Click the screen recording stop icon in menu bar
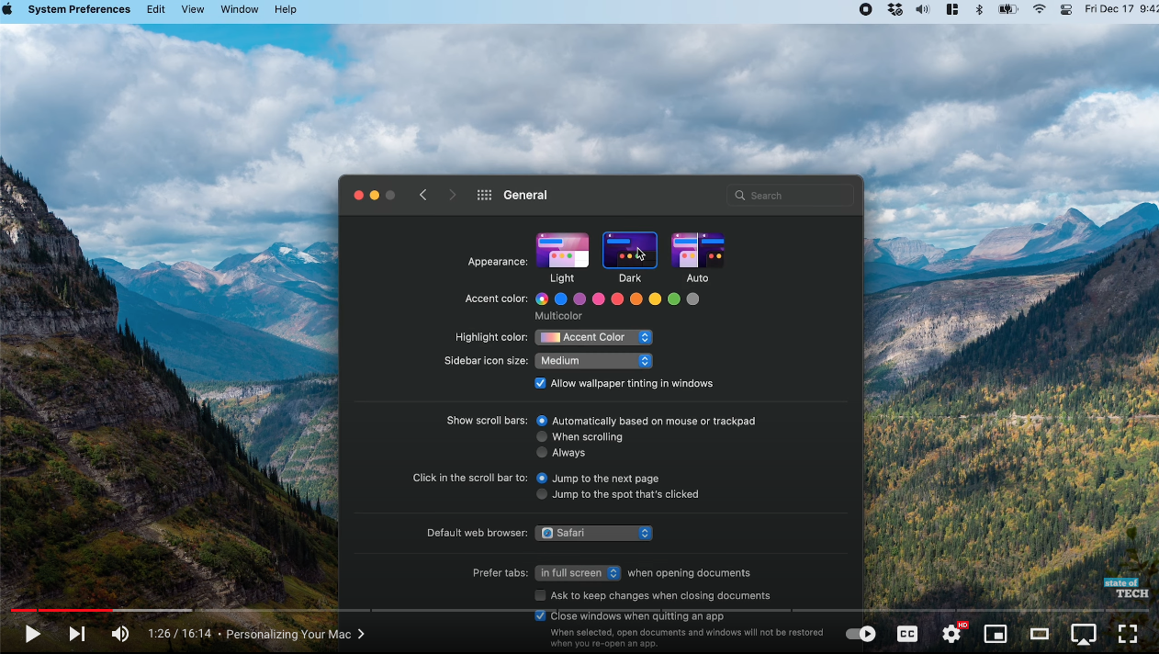Image resolution: width=1159 pixels, height=654 pixels. click(x=866, y=9)
